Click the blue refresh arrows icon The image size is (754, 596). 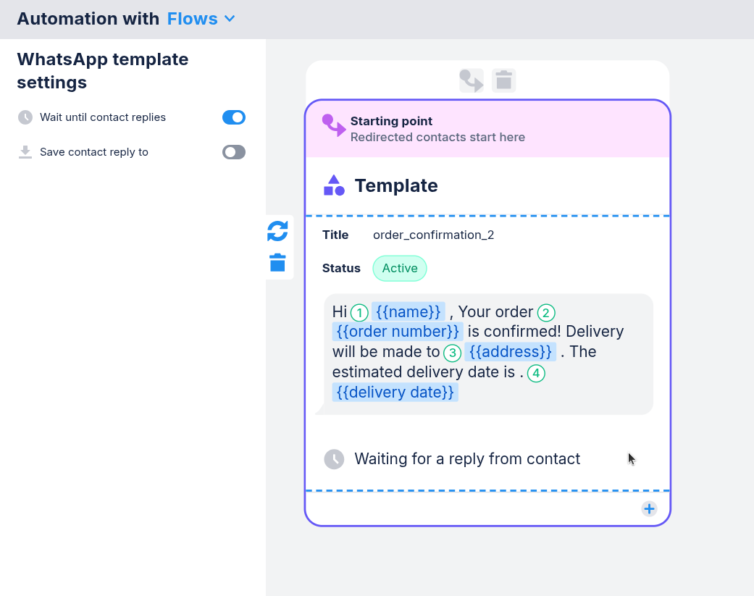pos(277,231)
